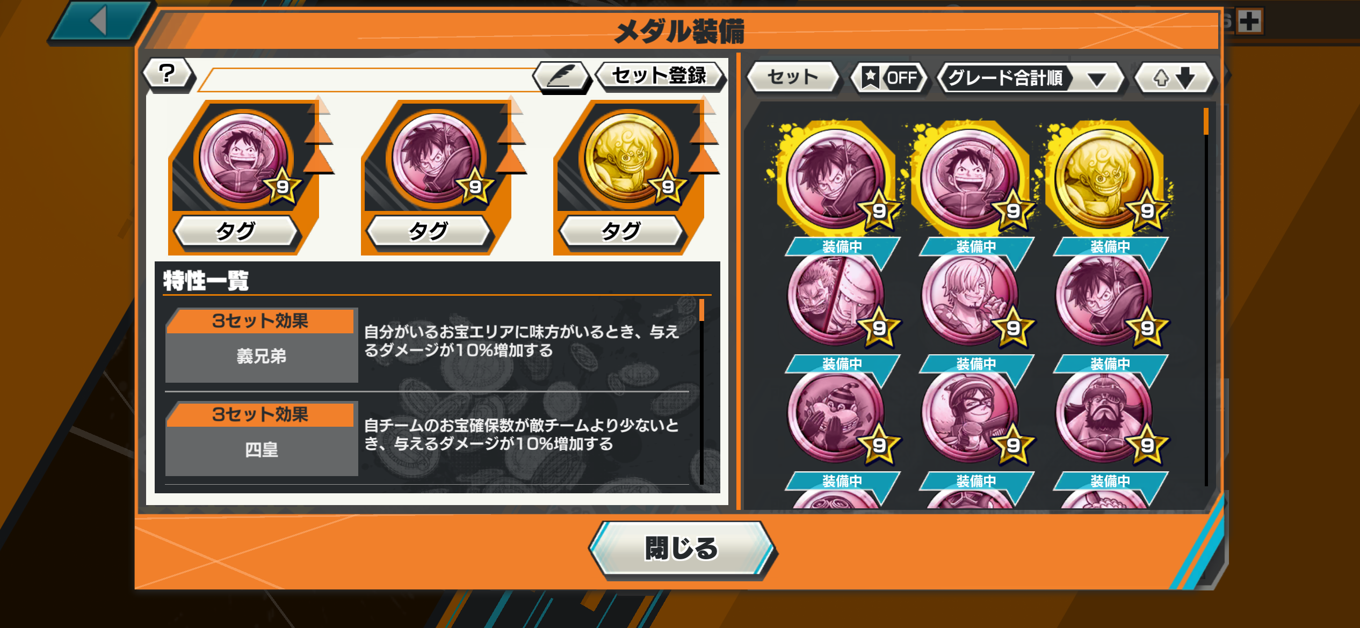This screenshot has width=1360, height=628.
Task: Toggle ascending descending sort order arrows
Action: 1174,77
